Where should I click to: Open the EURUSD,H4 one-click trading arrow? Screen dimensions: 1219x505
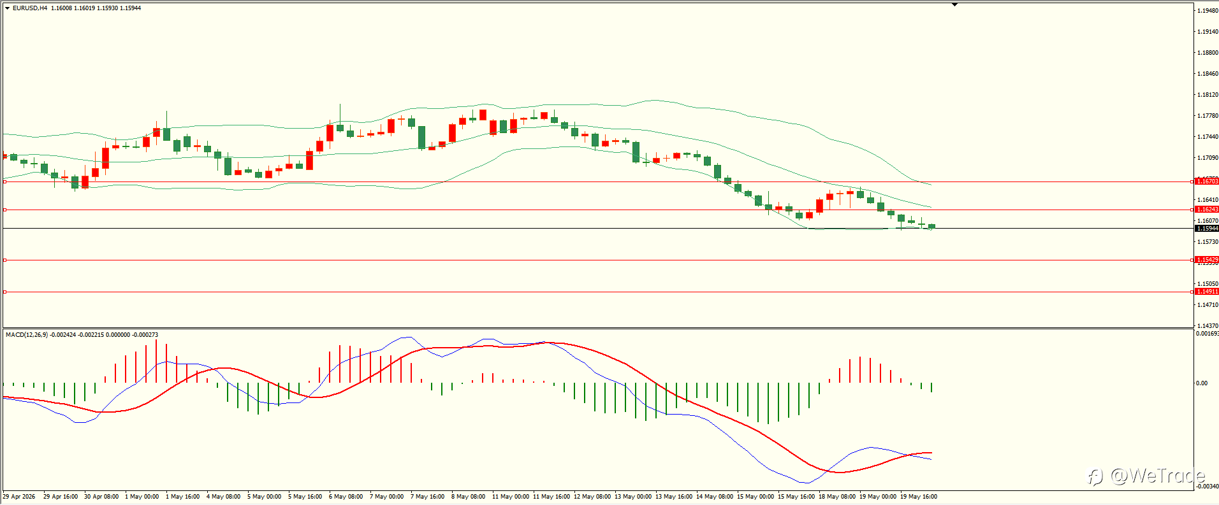pos(7,8)
